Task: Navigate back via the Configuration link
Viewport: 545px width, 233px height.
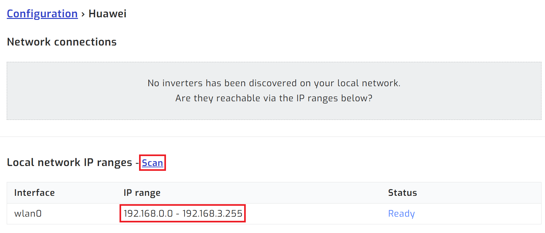Action: [42, 13]
